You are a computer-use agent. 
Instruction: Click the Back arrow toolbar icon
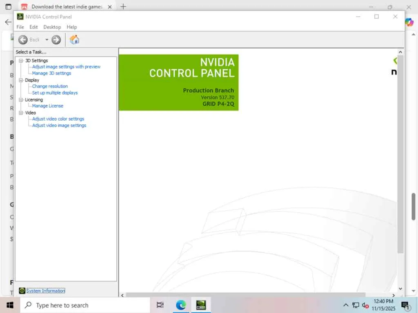(x=23, y=40)
